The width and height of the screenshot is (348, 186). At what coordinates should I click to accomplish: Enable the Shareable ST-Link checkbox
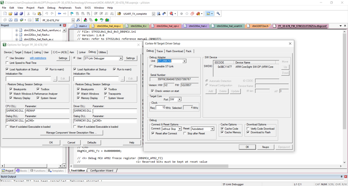click(151, 66)
